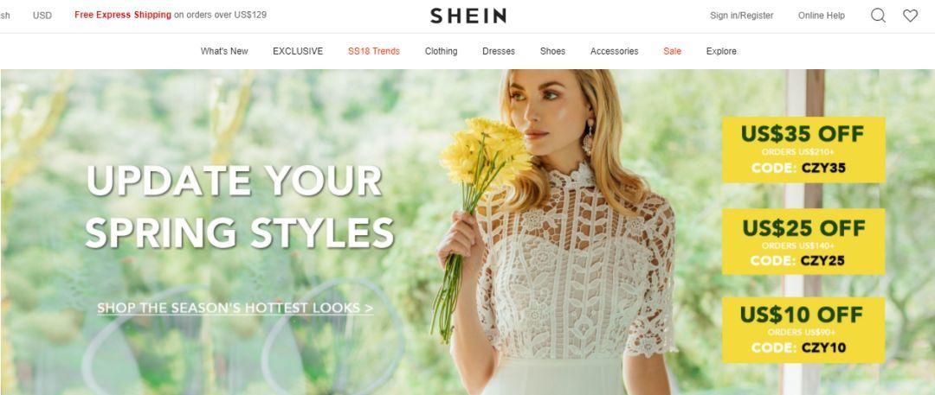Open the Shoes menu
This screenshot has width=935, height=395.
pyautogui.click(x=552, y=51)
